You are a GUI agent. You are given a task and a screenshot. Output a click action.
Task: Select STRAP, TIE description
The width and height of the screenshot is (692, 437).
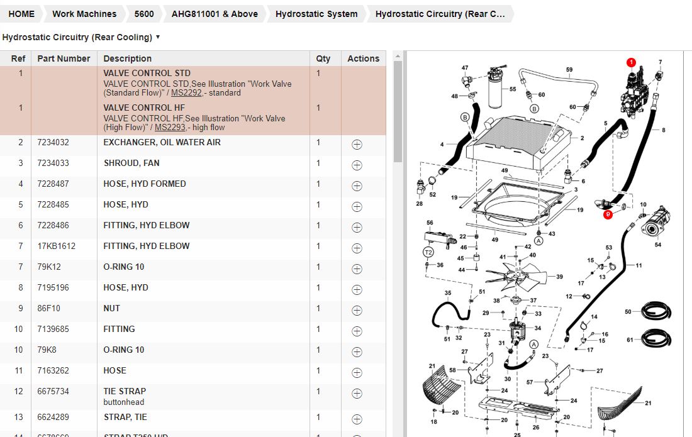pyautogui.click(x=125, y=417)
